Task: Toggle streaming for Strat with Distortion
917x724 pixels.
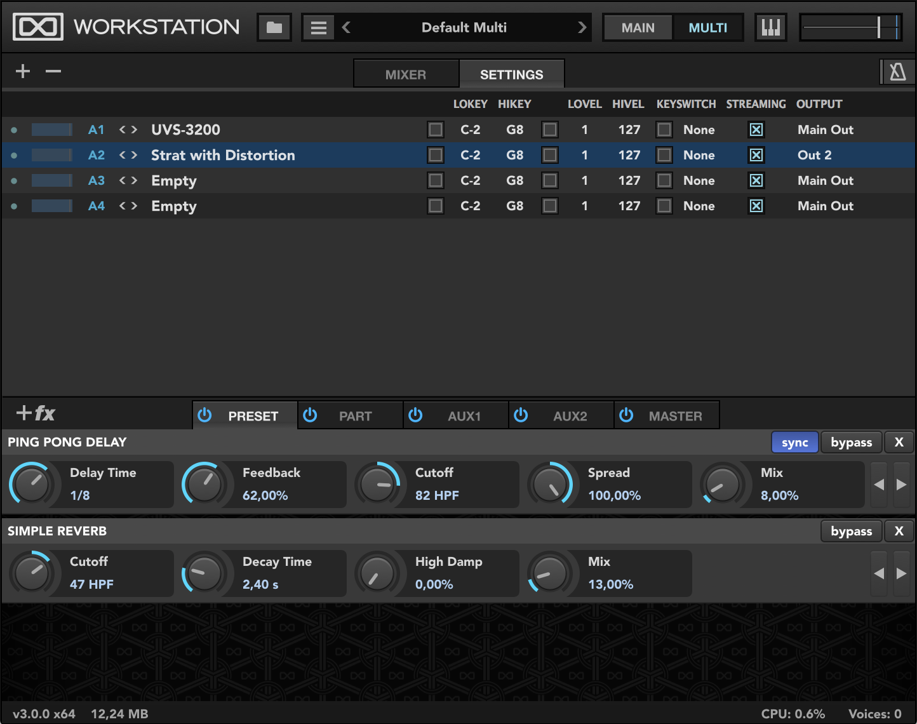Action: click(756, 155)
